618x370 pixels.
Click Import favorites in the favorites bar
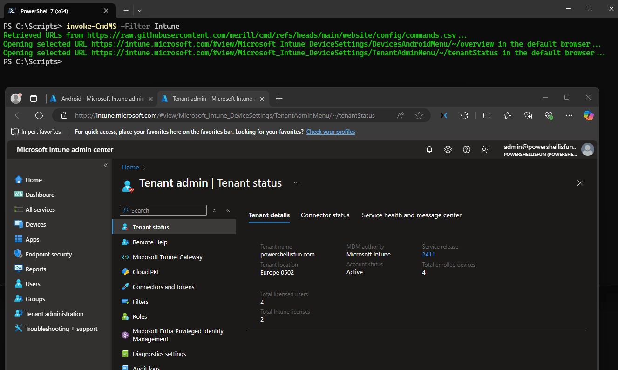pyautogui.click(x=36, y=132)
